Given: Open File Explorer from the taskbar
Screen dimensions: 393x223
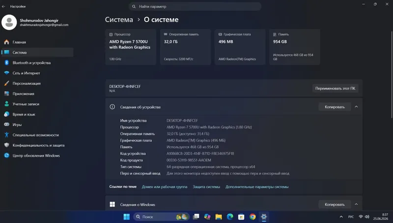Looking at the screenshot, I should coord(219,217).
